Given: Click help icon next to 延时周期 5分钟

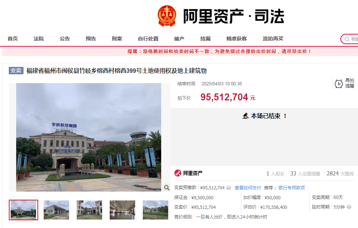Looking at the screenshot, I should coord(349,207).
